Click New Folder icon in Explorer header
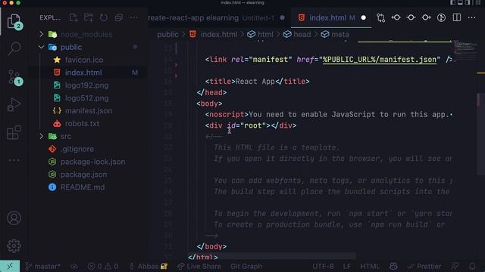Image resolution: width=485 pixels, height=272 pixels. [89, 18]
